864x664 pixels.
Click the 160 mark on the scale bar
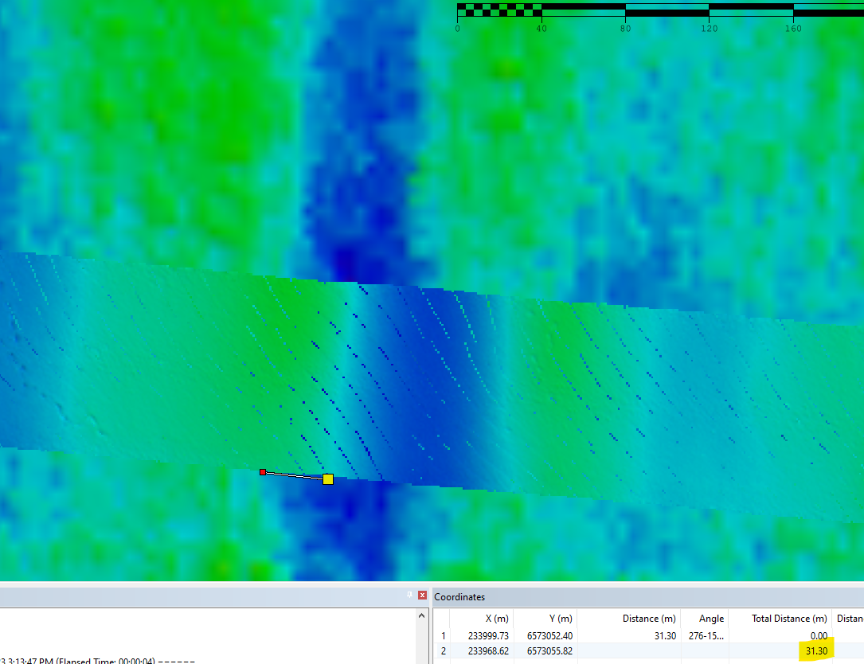[794, 26]
